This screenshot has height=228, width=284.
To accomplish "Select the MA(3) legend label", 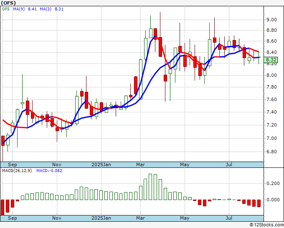I will (x=46, y=9).
